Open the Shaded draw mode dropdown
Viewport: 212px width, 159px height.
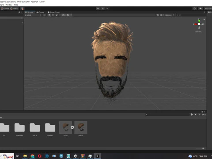pos(33,15)
